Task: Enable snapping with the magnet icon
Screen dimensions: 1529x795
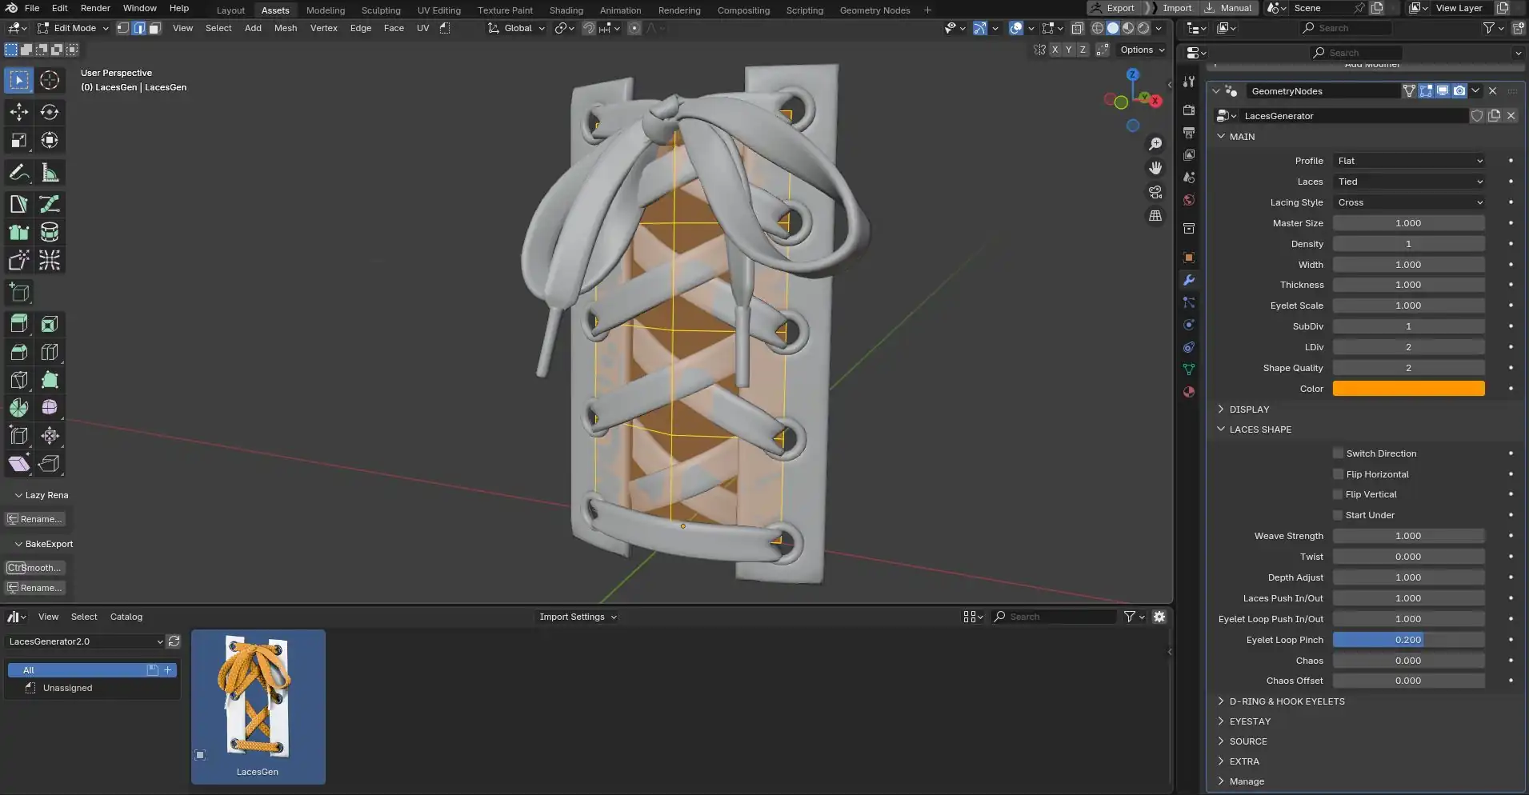Action: [x=590, y=28]
